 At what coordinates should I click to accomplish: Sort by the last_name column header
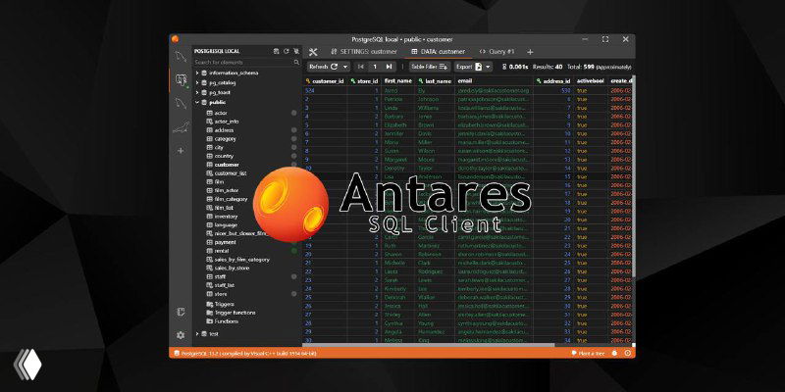point(435,81)
